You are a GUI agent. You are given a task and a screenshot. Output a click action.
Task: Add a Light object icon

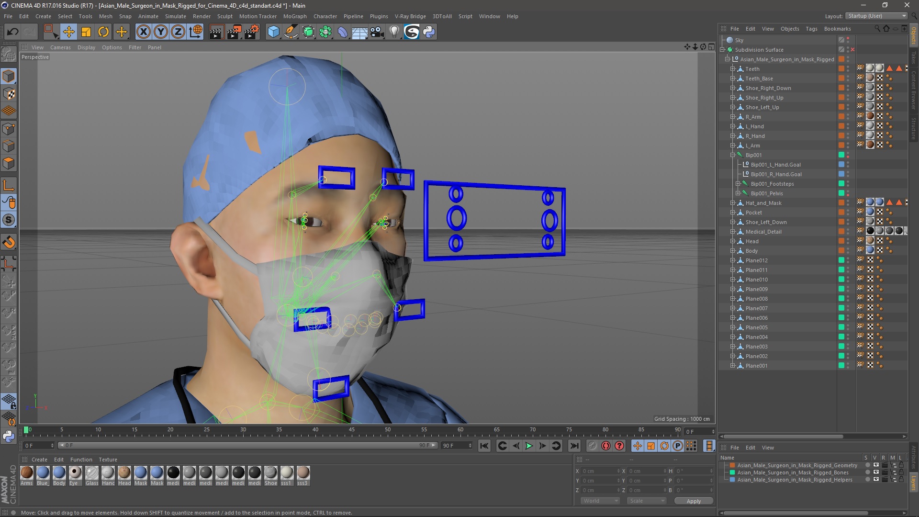click(x=394, y=32)
